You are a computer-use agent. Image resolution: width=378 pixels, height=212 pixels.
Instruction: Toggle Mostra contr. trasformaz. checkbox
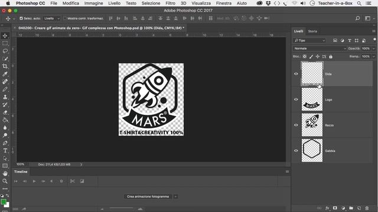65,18
